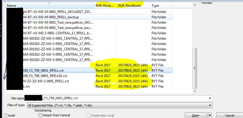Sort list by Type column header
Screen dimensions: 243x118
coord(161,6)
